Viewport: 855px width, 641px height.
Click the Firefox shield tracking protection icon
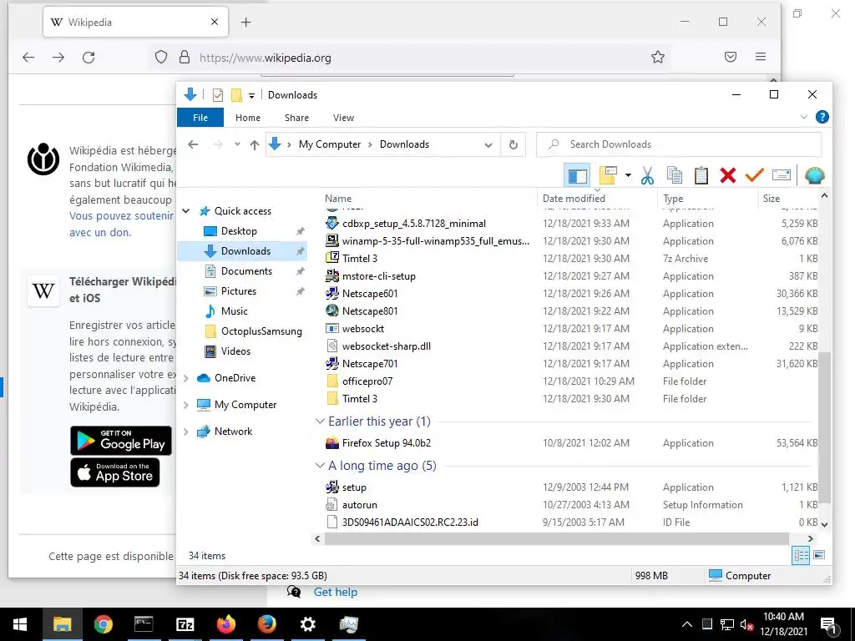point(161,58)
